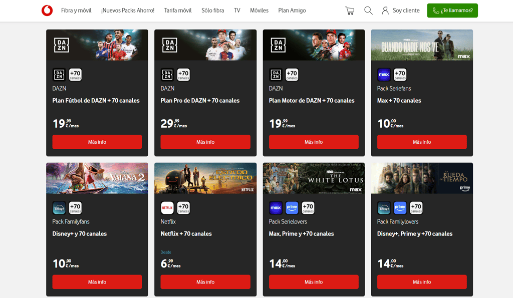Click Más info for Plan Pro de DAZN
513x298 pixels.
click(205, 142)
